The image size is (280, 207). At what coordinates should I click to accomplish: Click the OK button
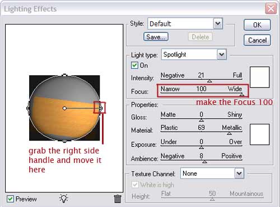pyautogui.click(x=257, y=25)
